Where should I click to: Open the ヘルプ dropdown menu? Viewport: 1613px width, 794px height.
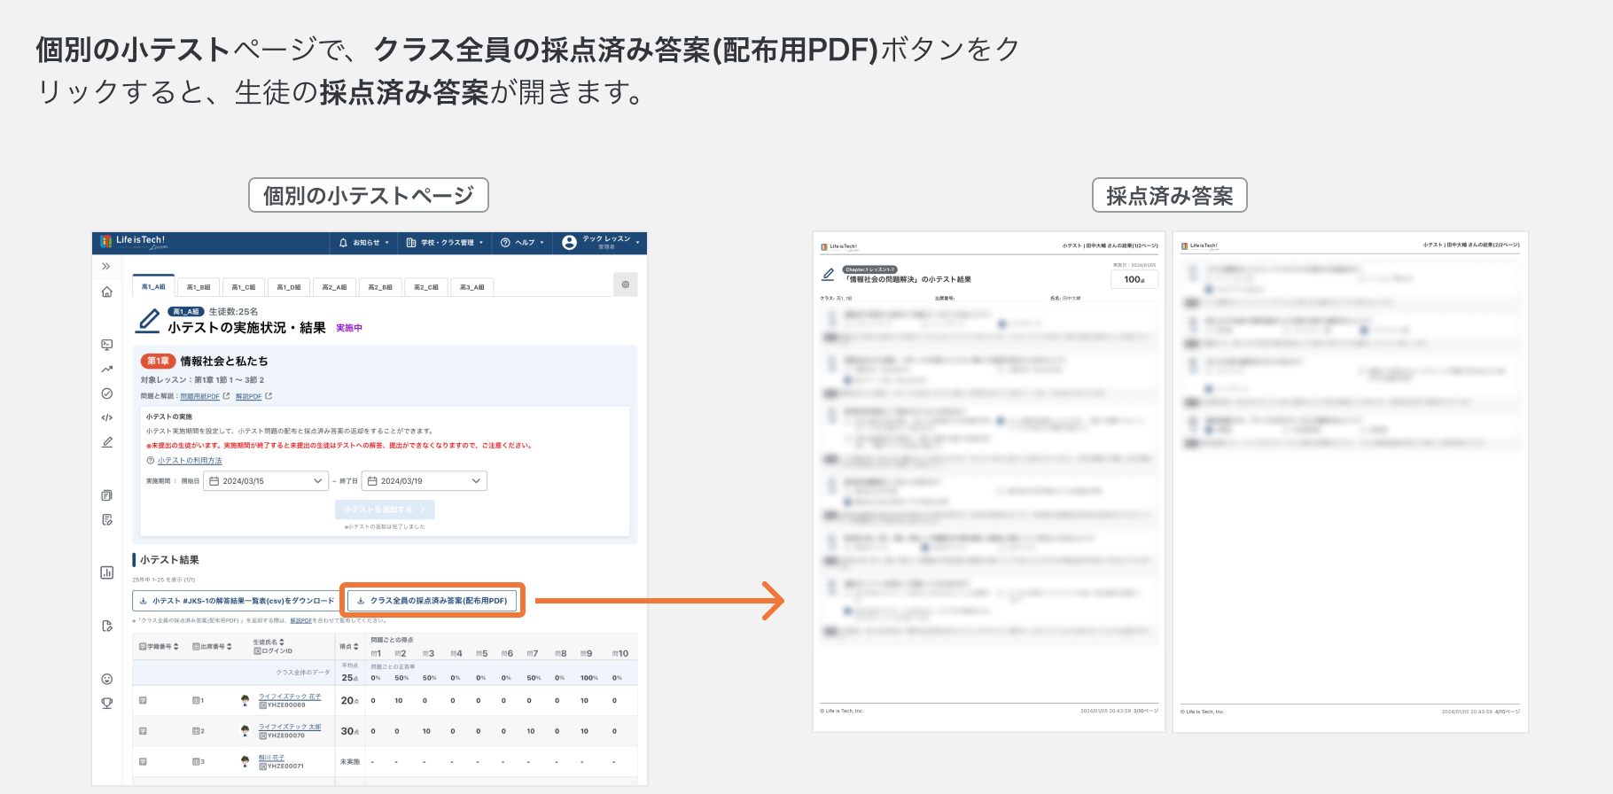tap(522, 242)
